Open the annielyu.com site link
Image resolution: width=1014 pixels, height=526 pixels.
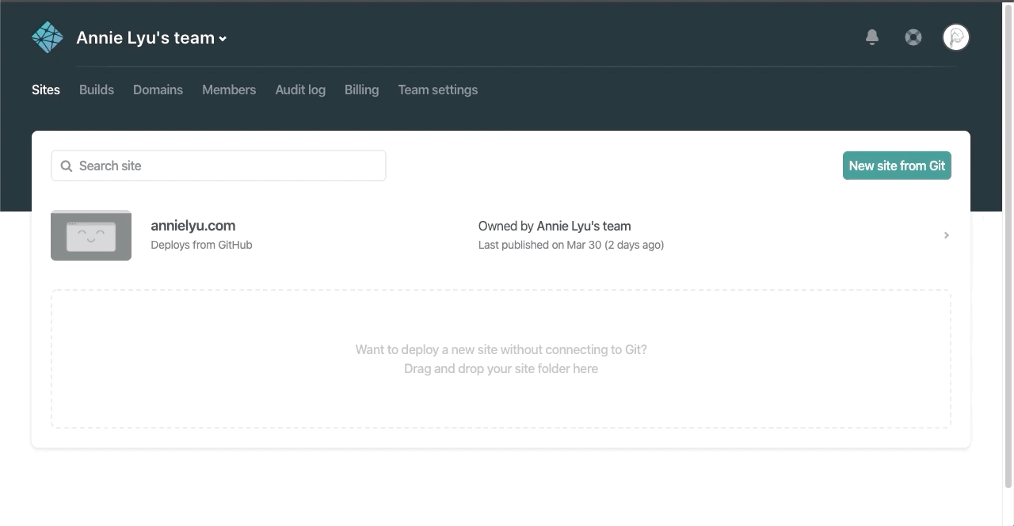pos(193,226)
